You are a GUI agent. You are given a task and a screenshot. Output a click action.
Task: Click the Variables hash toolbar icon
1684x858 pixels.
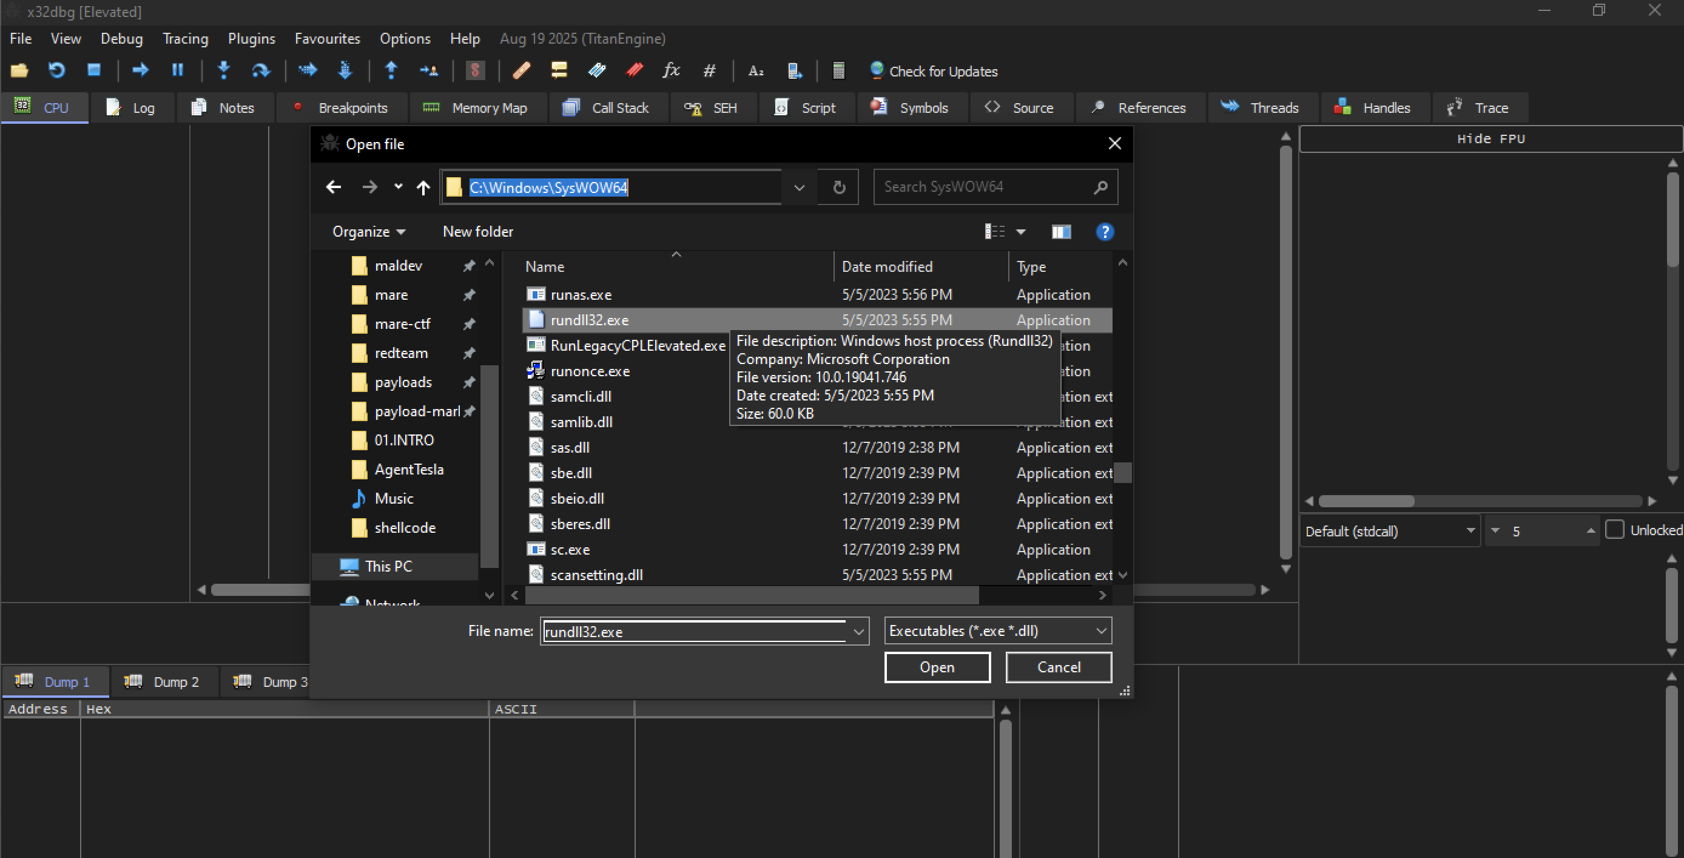point(709,70)
